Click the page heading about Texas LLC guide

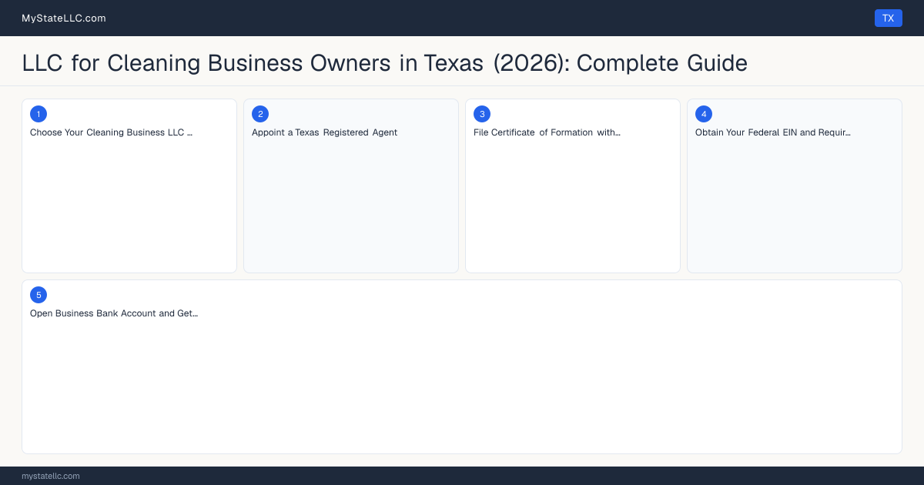(384, 62)
